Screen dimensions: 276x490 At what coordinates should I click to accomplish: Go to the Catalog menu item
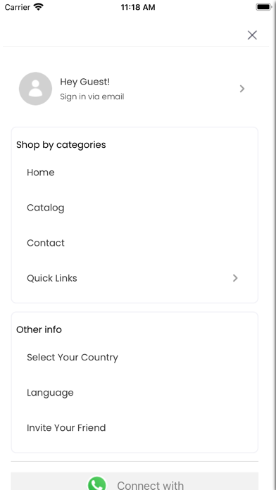(46, 208)
